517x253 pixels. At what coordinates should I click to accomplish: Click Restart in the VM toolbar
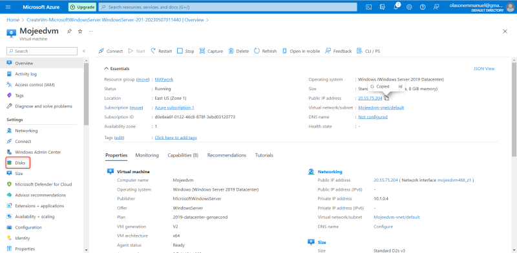click(x=161, y=51)
